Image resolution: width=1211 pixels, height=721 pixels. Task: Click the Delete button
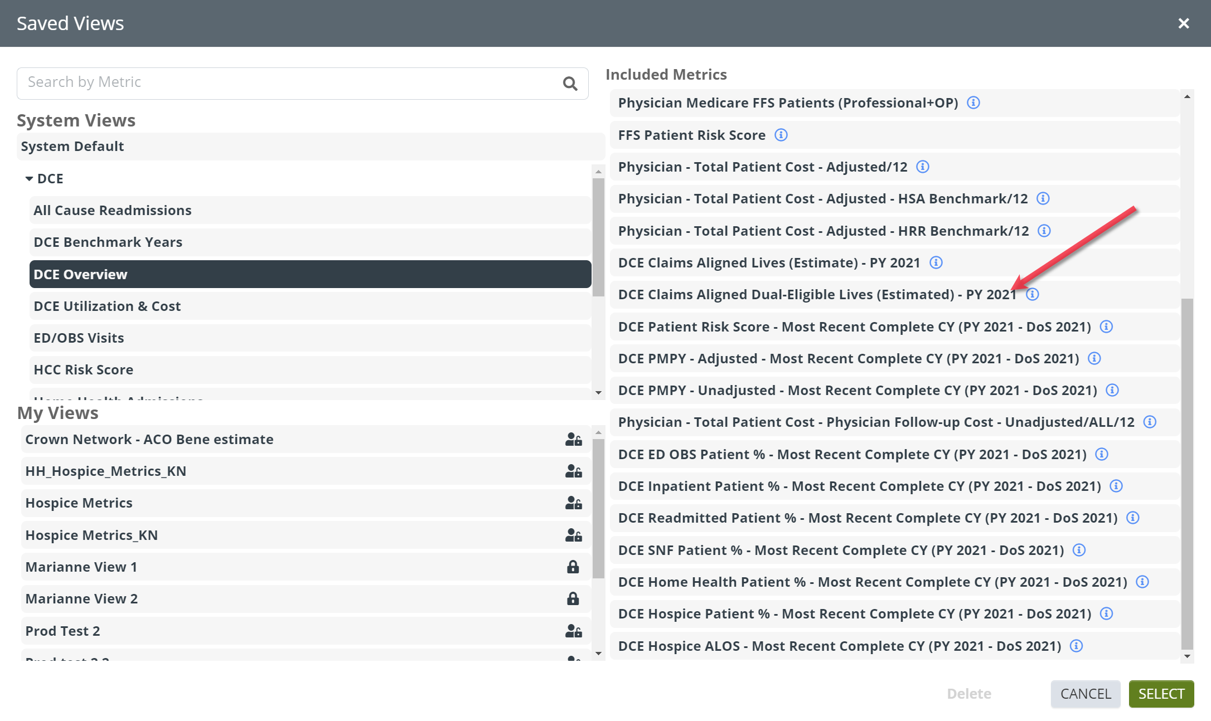[969, 694]
